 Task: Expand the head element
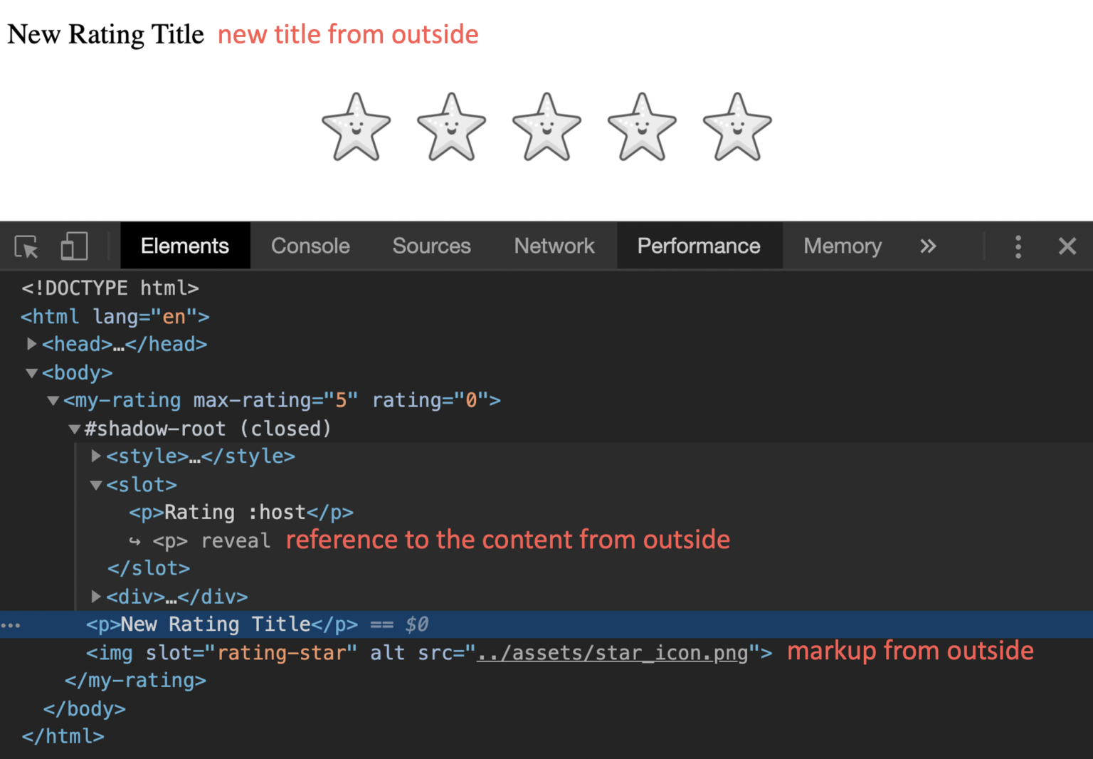pyautogui.click(x=31, y=344)
